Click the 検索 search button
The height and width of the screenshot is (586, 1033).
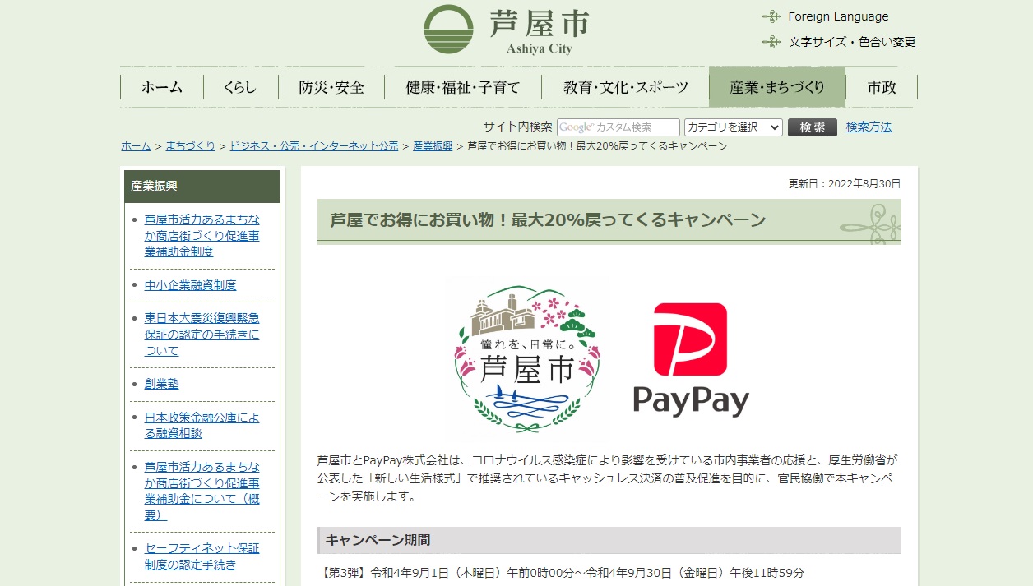812,127
